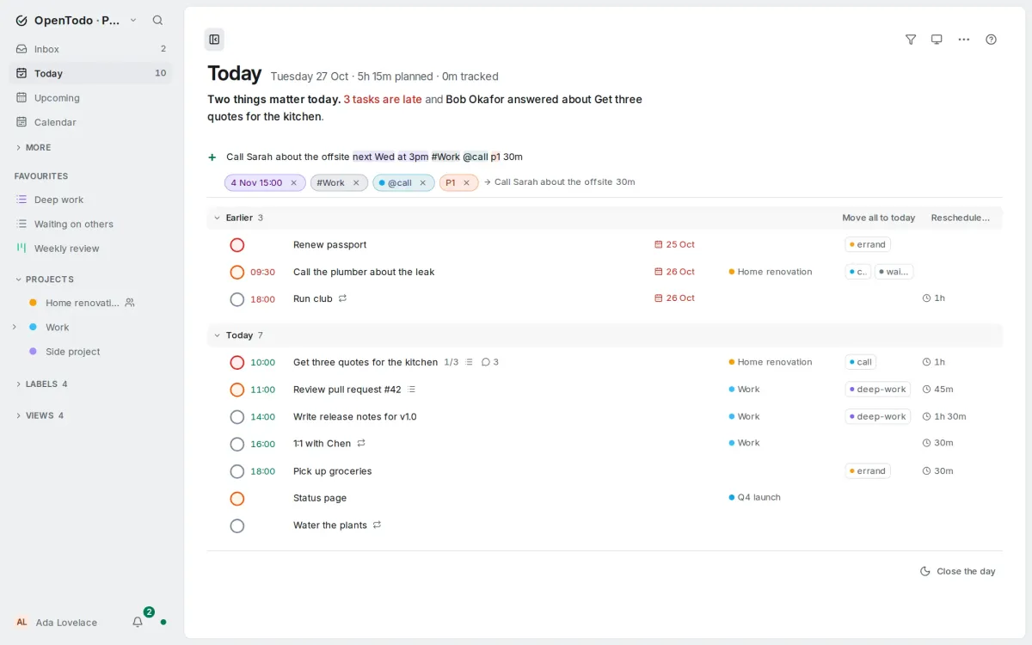The height and width of the screenshot is (645, 1032).
Task: Remove the 4 Nov 15:00 date chip
Action: [x=293, y=182]
